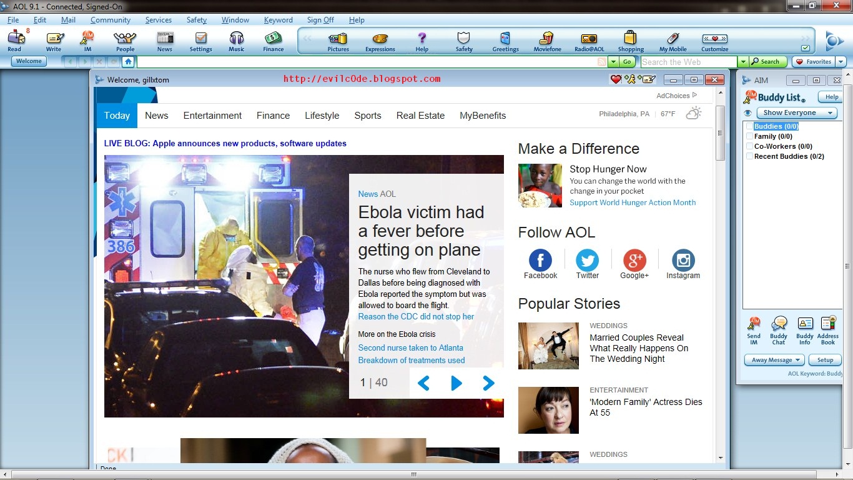Open the Community menu
Image resolution: width=853 pixels, height=480 pixels.
coord(111,20)
